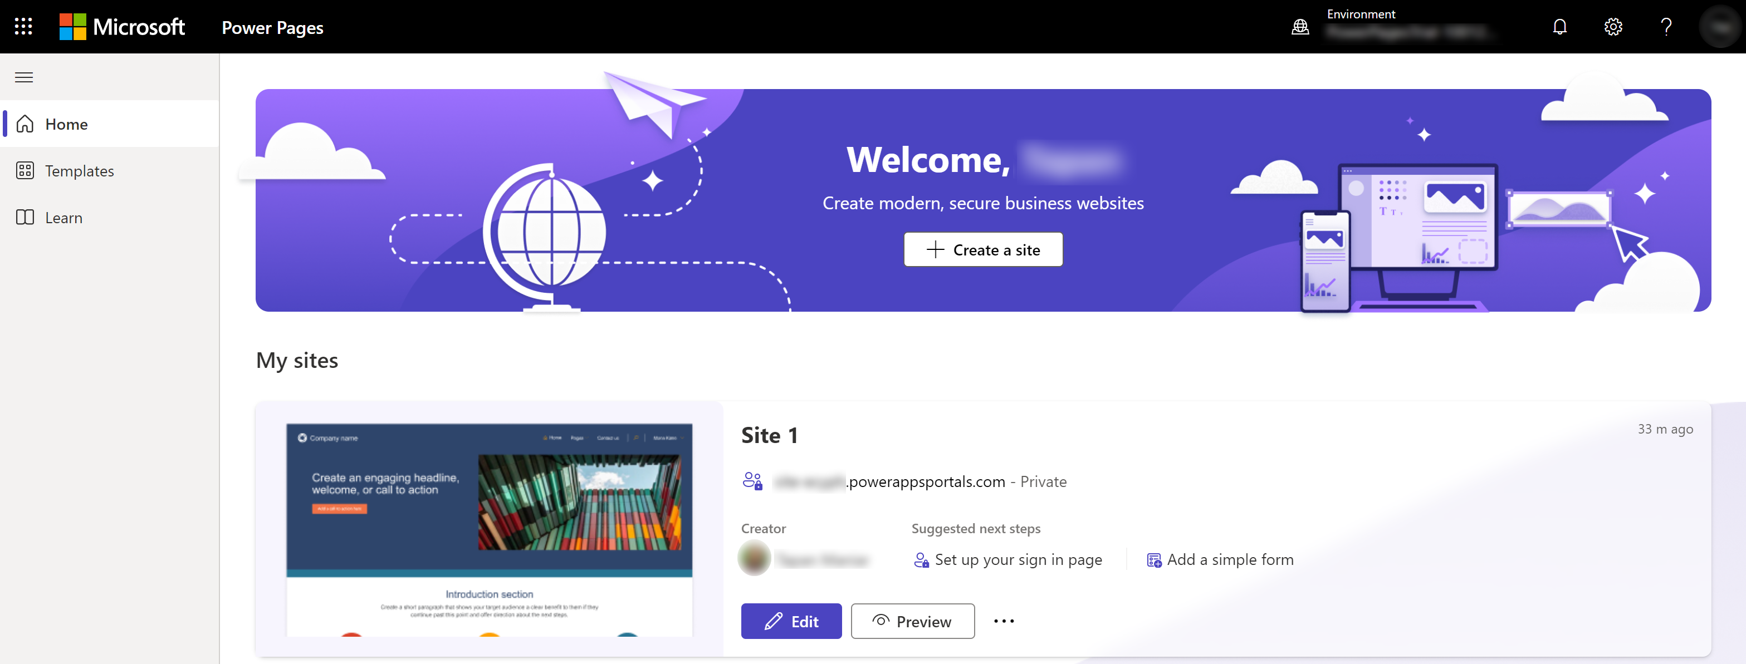Click the Preview button for Site 1

(912, 621)
